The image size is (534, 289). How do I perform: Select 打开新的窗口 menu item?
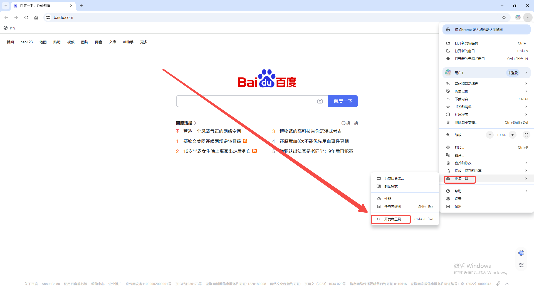pyautogui.click(x=486, y=51)
